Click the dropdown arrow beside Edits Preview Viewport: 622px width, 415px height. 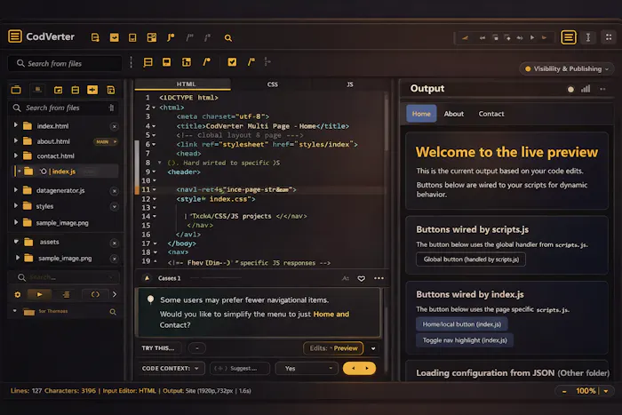(x=373, y=348)
